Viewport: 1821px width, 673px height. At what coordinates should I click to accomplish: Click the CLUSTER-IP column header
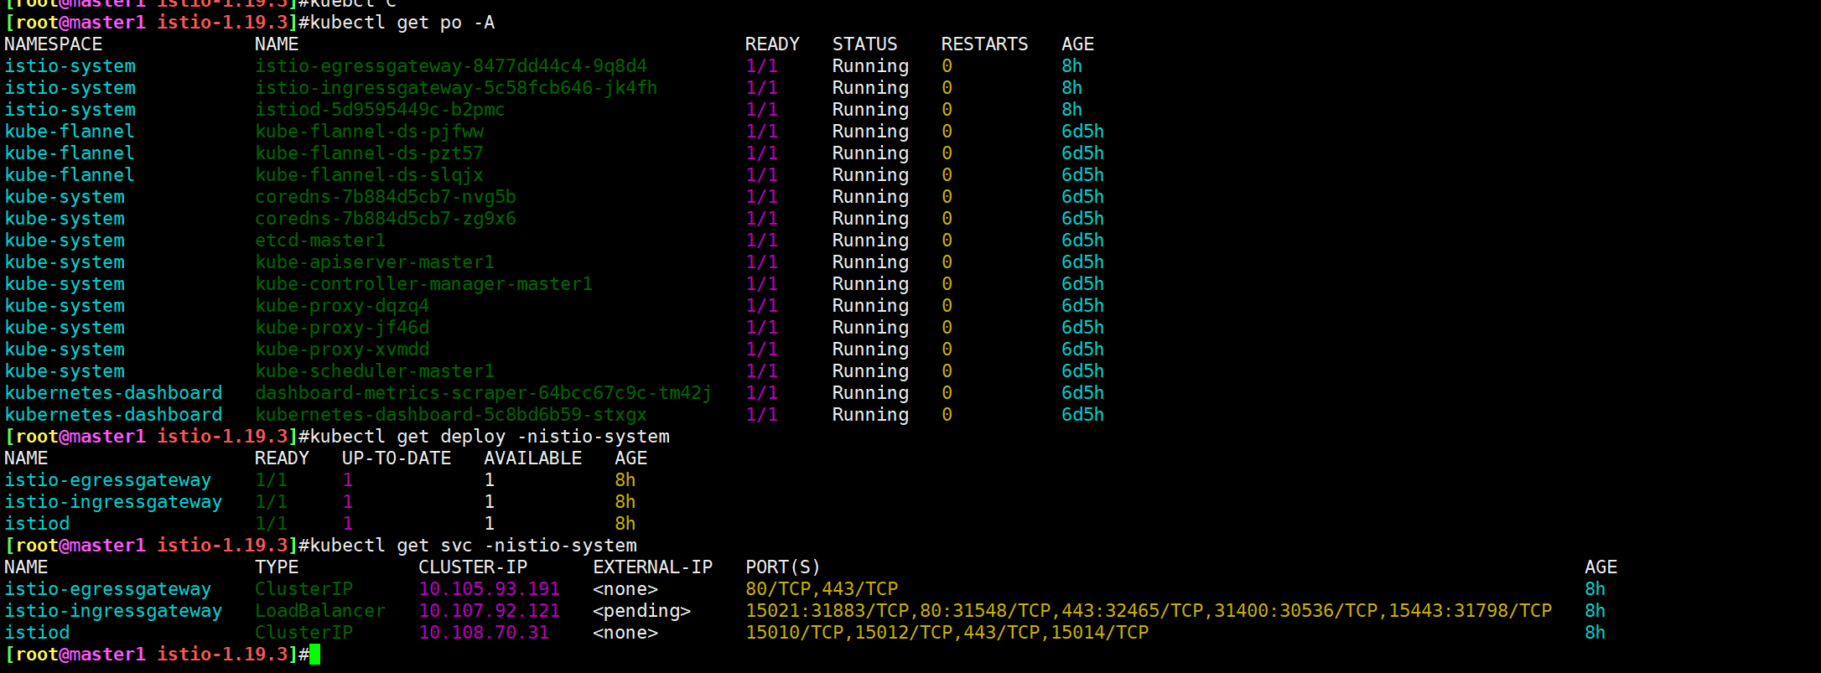(x=473, y=567)
